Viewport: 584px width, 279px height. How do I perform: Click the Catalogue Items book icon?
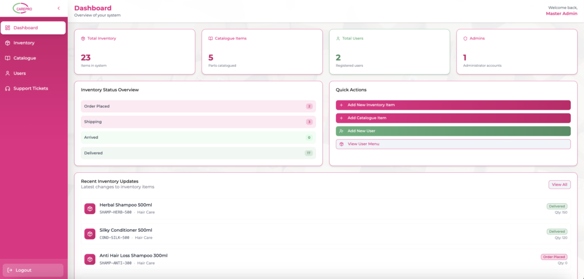point(210,38)
